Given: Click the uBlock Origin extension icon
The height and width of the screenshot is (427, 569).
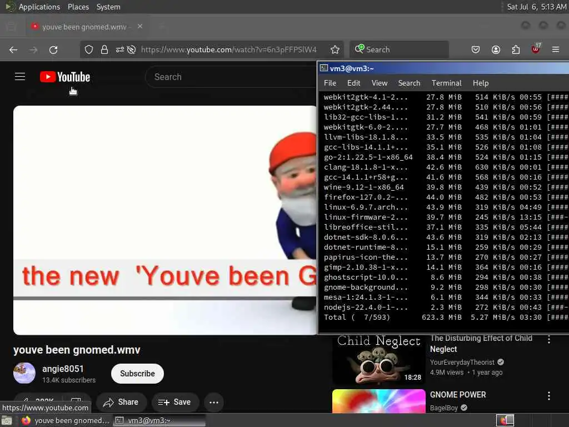Looking at the screenshot, I should tap(536, 49).
